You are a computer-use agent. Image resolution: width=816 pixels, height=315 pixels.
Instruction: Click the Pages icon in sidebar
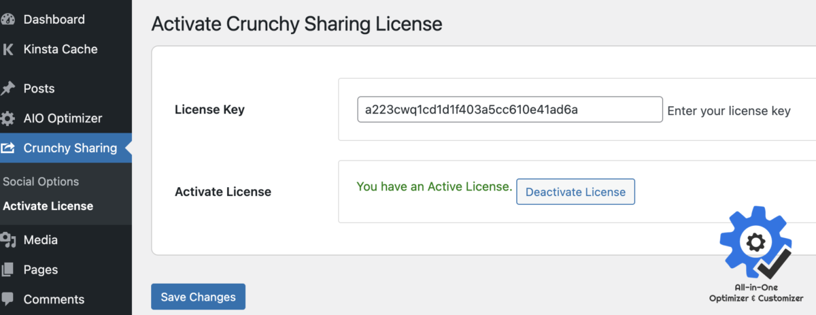(8, 270)
